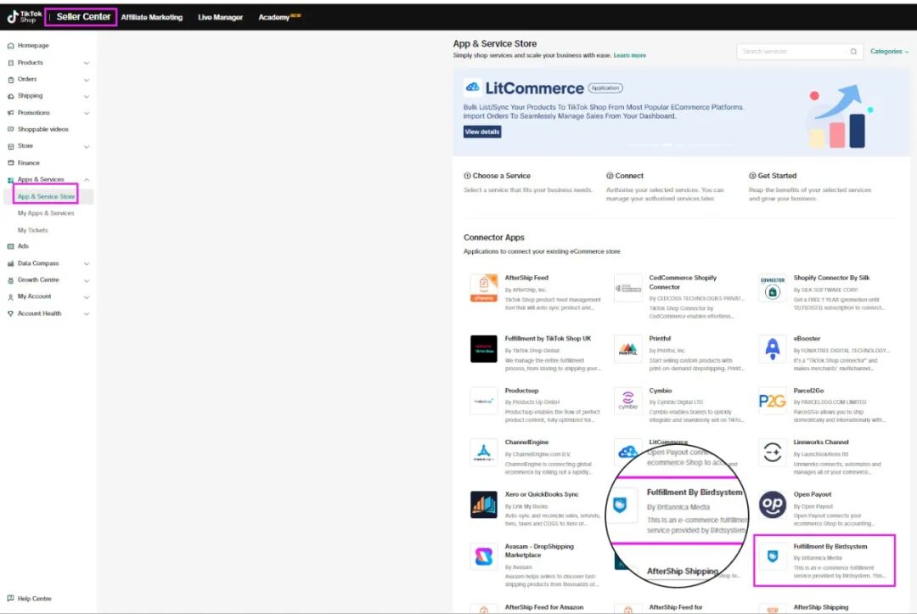The width and height of the screenshot is (917, 614).
Task: Open the eBooster rocket icon
Action: (x=773, y=348)
